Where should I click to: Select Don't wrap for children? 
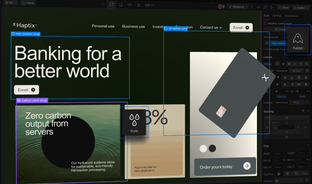(282, 103)
